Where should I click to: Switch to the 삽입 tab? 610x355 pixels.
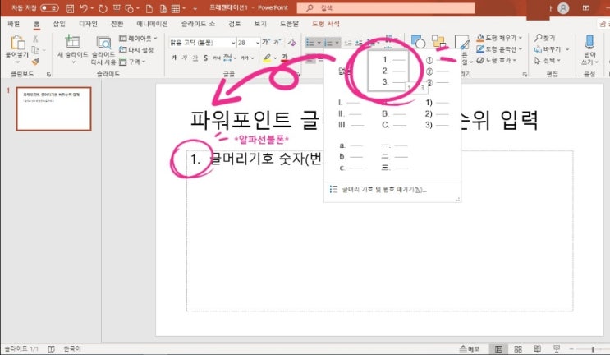(59, 24)
